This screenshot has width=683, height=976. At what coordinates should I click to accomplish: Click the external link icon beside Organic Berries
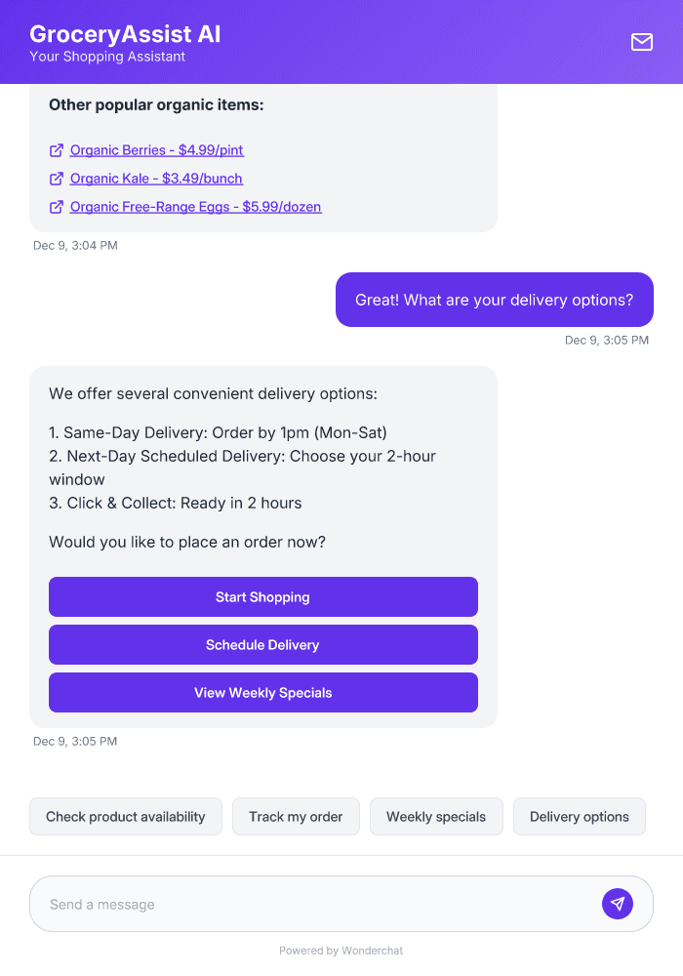coord(56,150)
